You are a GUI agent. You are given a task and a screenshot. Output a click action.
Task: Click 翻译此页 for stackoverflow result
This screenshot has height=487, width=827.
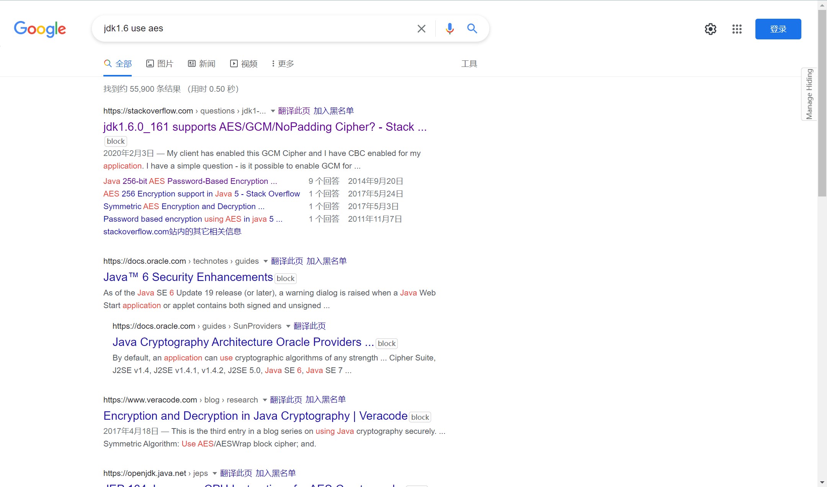[294, 111]
